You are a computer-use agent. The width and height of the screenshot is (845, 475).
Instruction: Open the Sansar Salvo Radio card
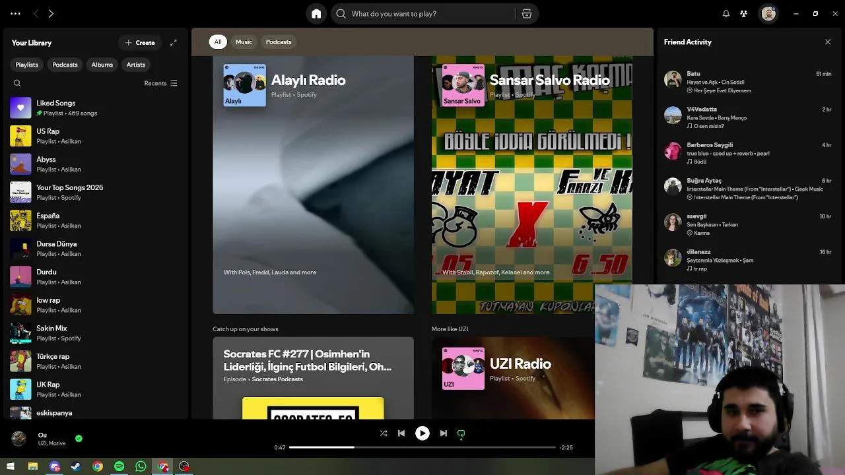coord(531,185)
